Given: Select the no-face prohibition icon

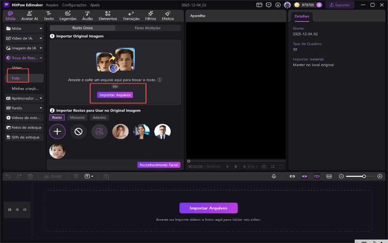Looking at the screenshot, I should 78,131.
